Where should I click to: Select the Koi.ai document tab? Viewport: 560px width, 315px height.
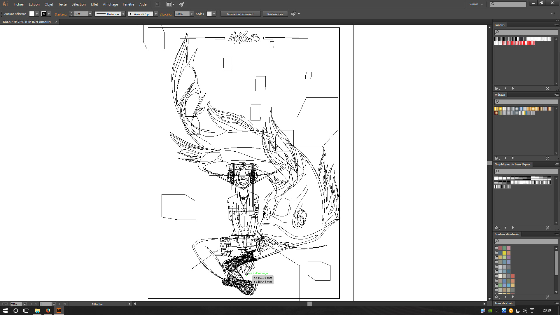[x=27, y=22]
